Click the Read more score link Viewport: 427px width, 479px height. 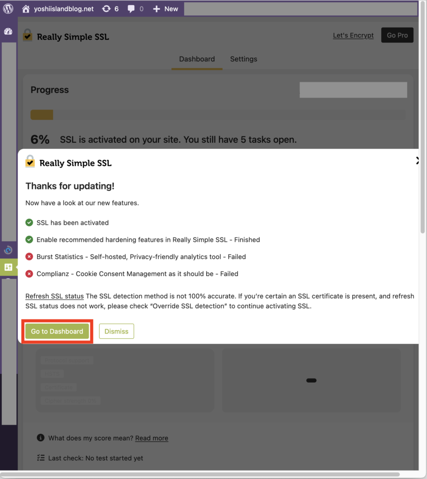pos(152,438)
